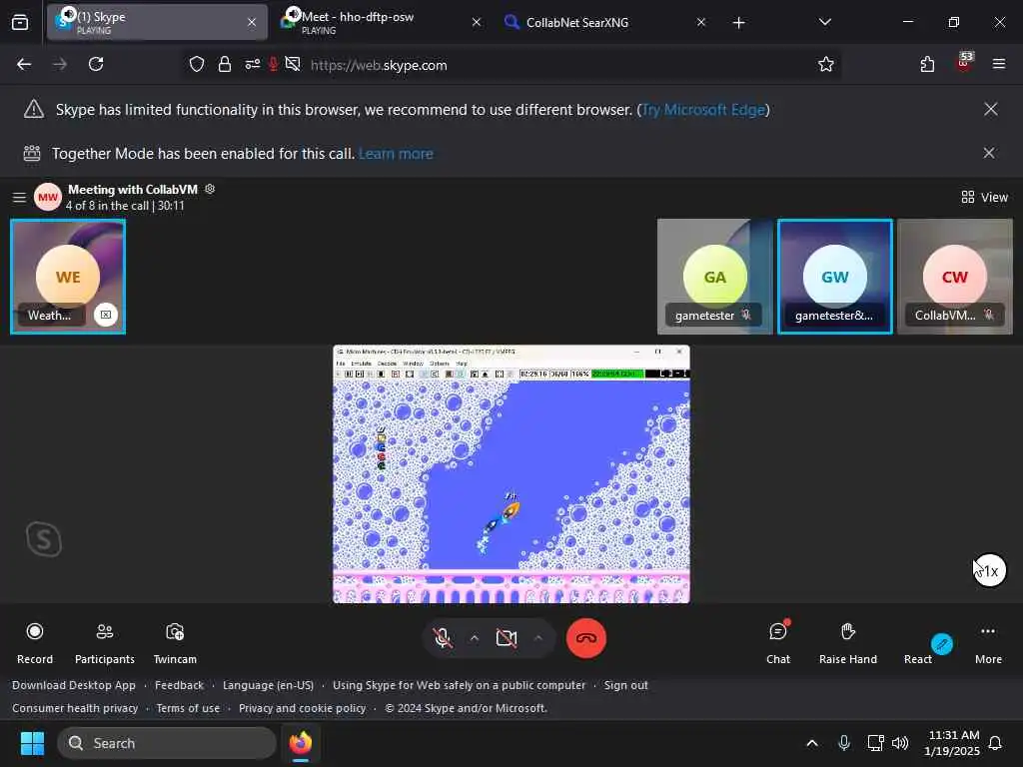1023x767 pixels.
Task: Open a new browser tab
Action: tap(738, 23)
